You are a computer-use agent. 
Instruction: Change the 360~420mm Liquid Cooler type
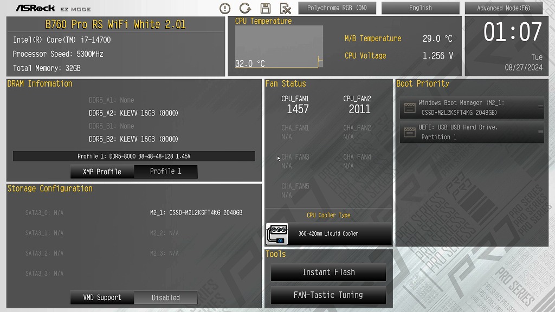point(328,233)
